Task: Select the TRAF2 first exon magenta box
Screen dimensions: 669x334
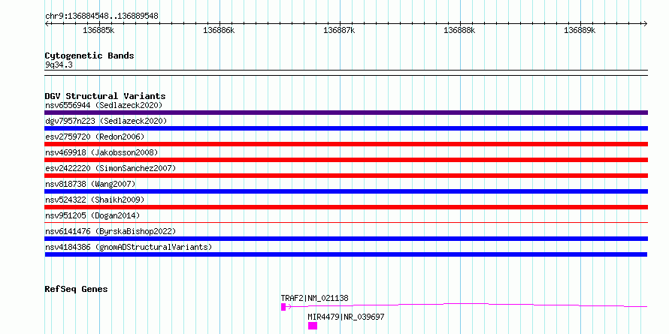Action: tap(283, 307)
